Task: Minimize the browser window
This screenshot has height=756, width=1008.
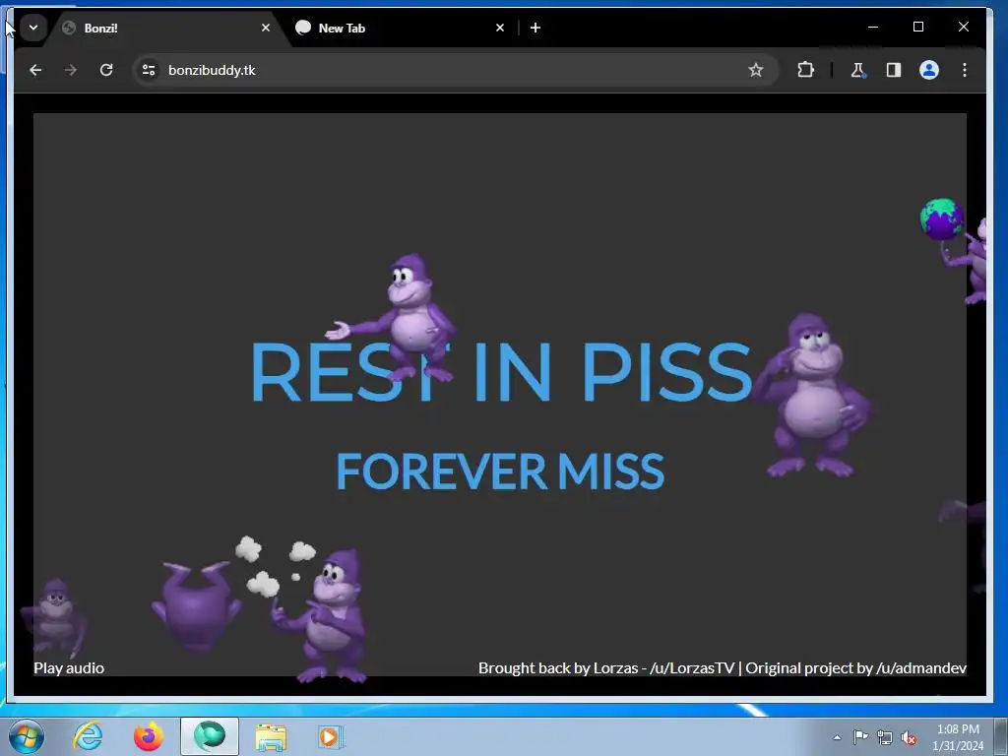Action: (873, 27)
